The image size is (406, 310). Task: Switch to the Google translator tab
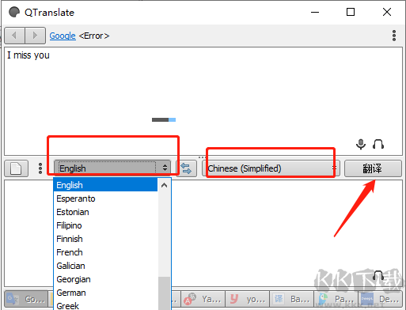tap(26, 299)
